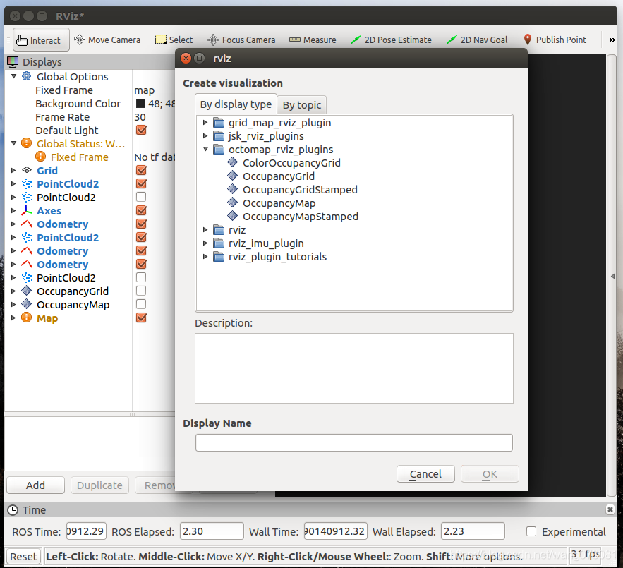Screen dimensions: 623x568
Task: Expand the rviz plugin folder
Action: point(205,230)
